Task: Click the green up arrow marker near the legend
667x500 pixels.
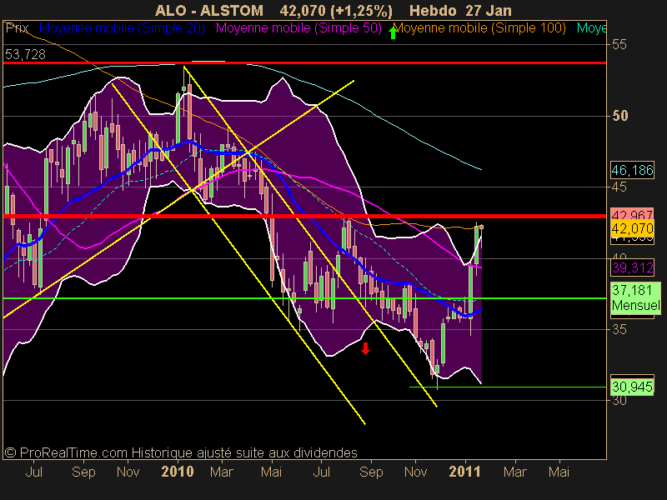Action: [x=393, y=32]
